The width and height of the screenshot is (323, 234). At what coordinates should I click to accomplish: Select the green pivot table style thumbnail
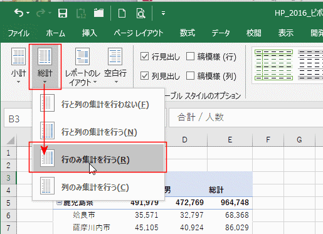point(273,65)
